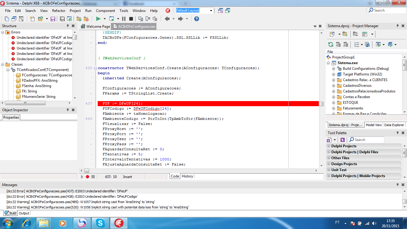Run the project with green play button
This screenshot has width=407, height=229.
98,19
